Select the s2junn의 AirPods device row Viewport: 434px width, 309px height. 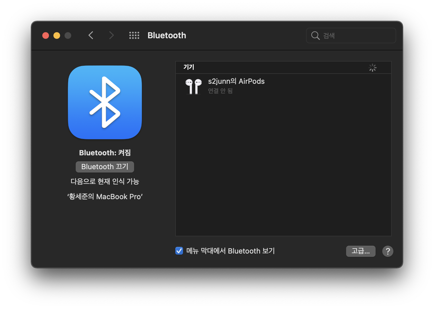283,86
